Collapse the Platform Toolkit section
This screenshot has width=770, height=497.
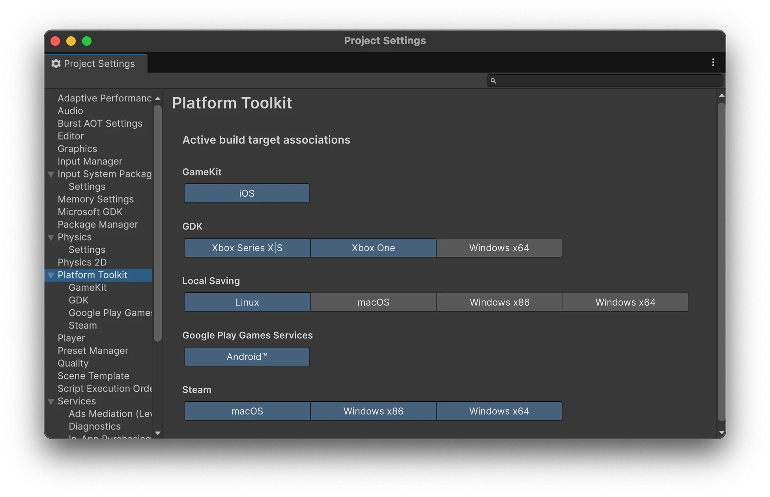tap(51, 275)
